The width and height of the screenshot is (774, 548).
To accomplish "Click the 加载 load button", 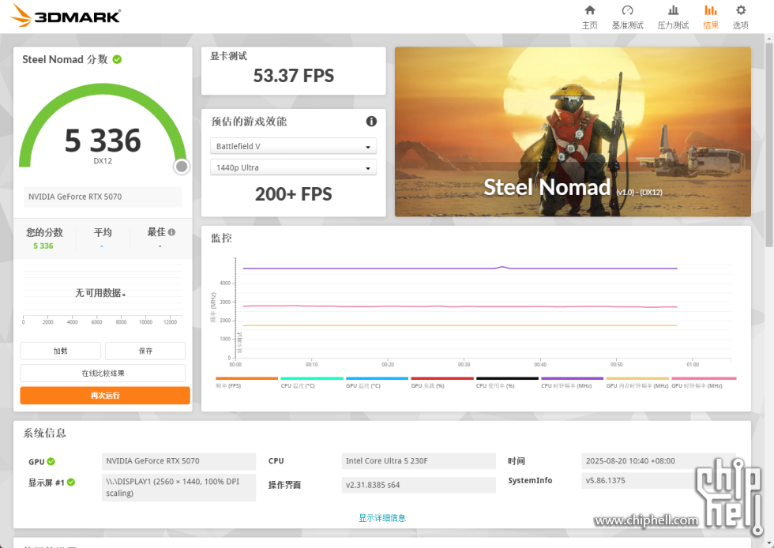I will pos(60,351).
